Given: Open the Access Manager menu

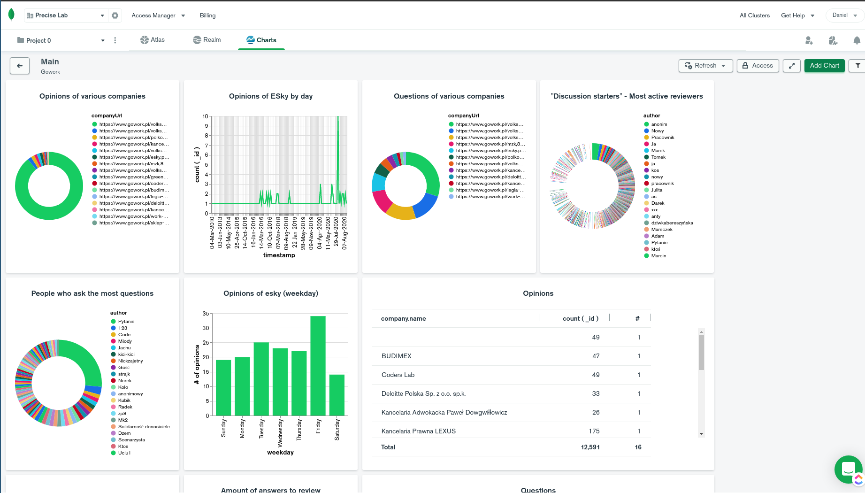Looking at the screenshot, I should click(158, 15).
